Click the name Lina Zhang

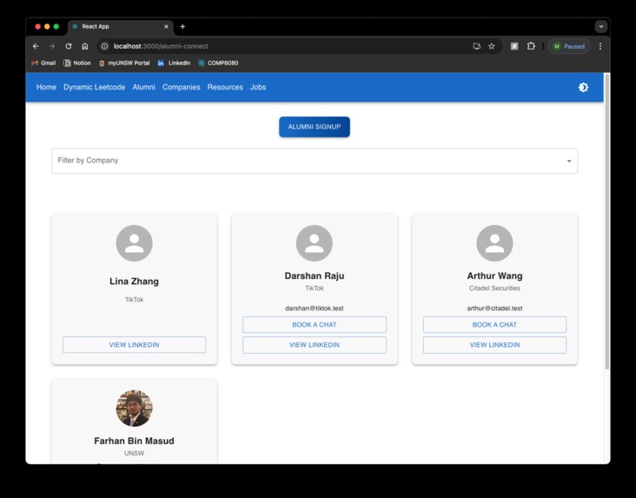tap(135, 282)
